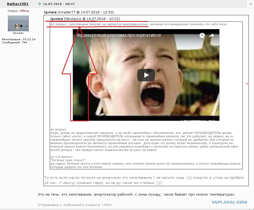Viewport: 254px width, 210px height.
Task: Click the anchor permalink icon beside post date
Action: click(x=40, y=4)
